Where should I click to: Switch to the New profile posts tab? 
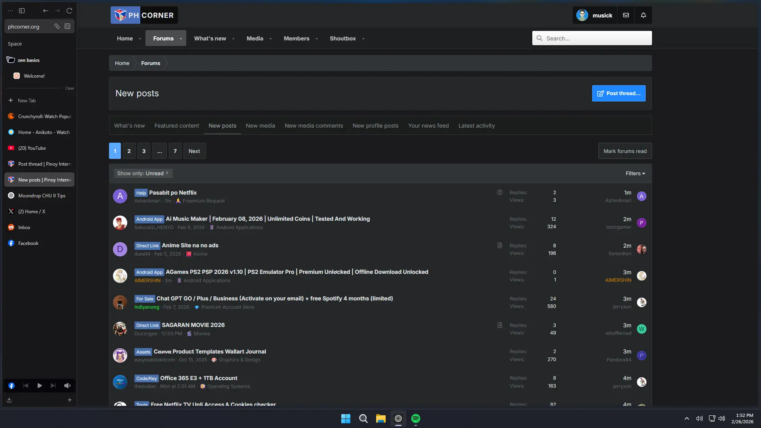tap(376, 126)
